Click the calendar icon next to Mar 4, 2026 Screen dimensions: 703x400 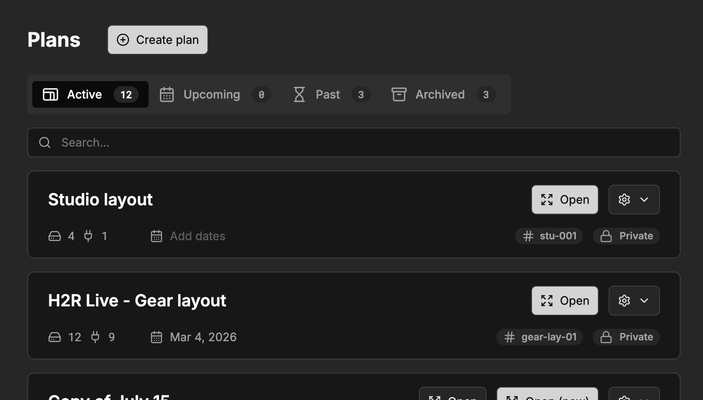[x=156, y=337]
